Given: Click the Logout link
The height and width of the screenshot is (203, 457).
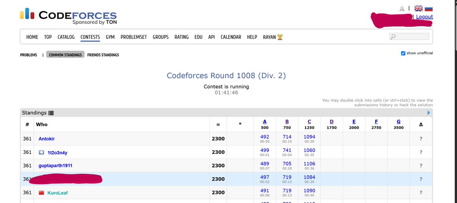Looking at the screenshot, I should [424, 17].
